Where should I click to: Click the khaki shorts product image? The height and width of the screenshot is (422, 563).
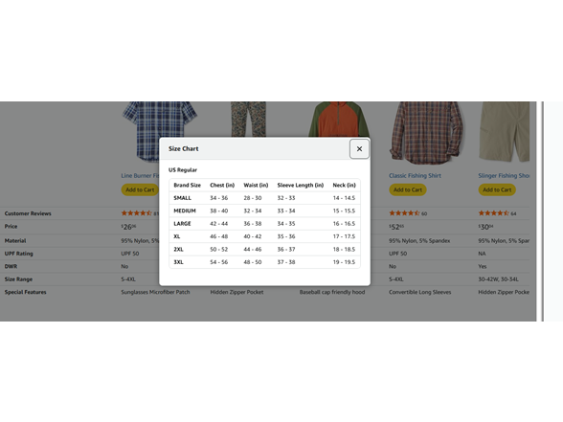pos(504,131)
